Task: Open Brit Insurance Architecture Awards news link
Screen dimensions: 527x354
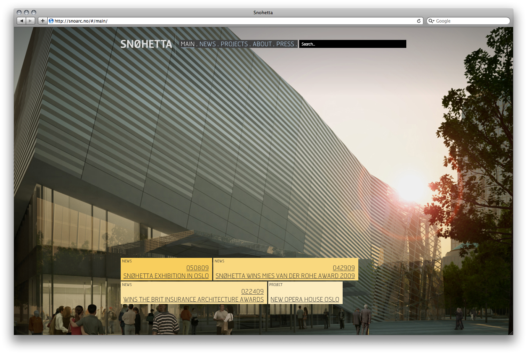Action: pyautogui.click(x=193, y=300)
